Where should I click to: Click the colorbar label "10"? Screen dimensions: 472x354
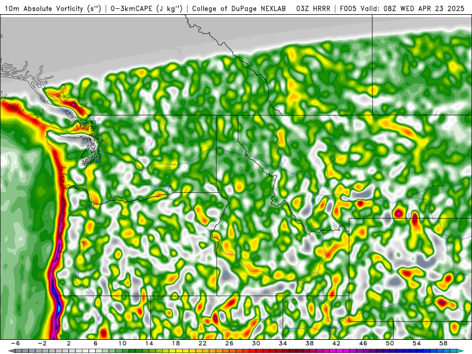tap(122, 343)
